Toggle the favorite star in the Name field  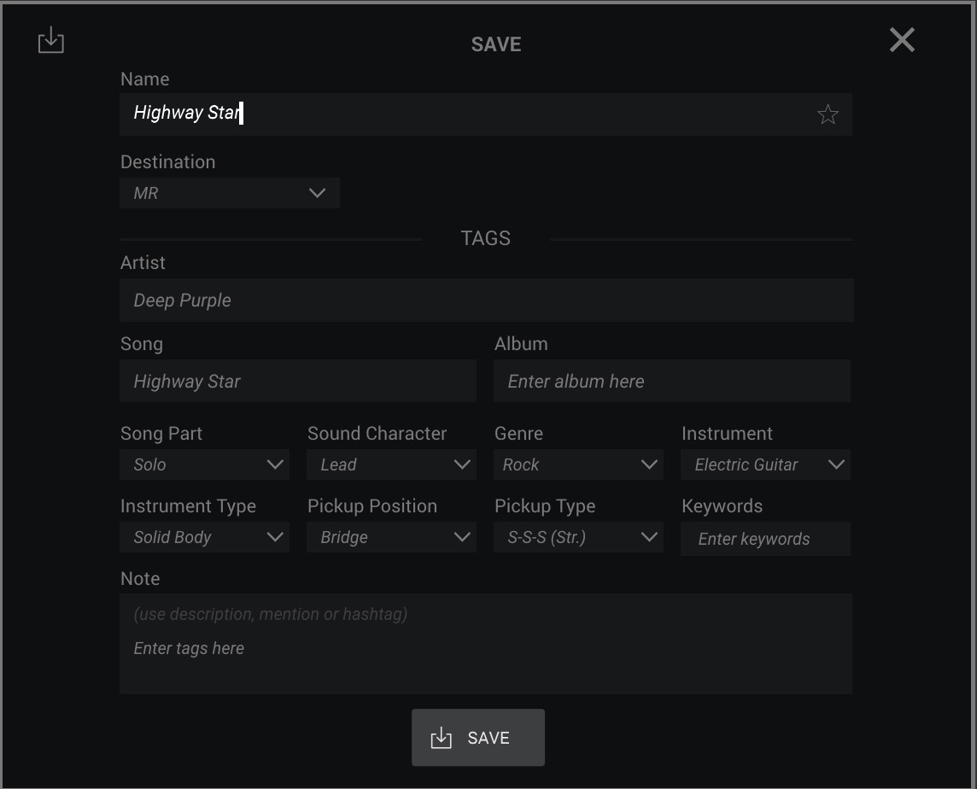point(828,114)
